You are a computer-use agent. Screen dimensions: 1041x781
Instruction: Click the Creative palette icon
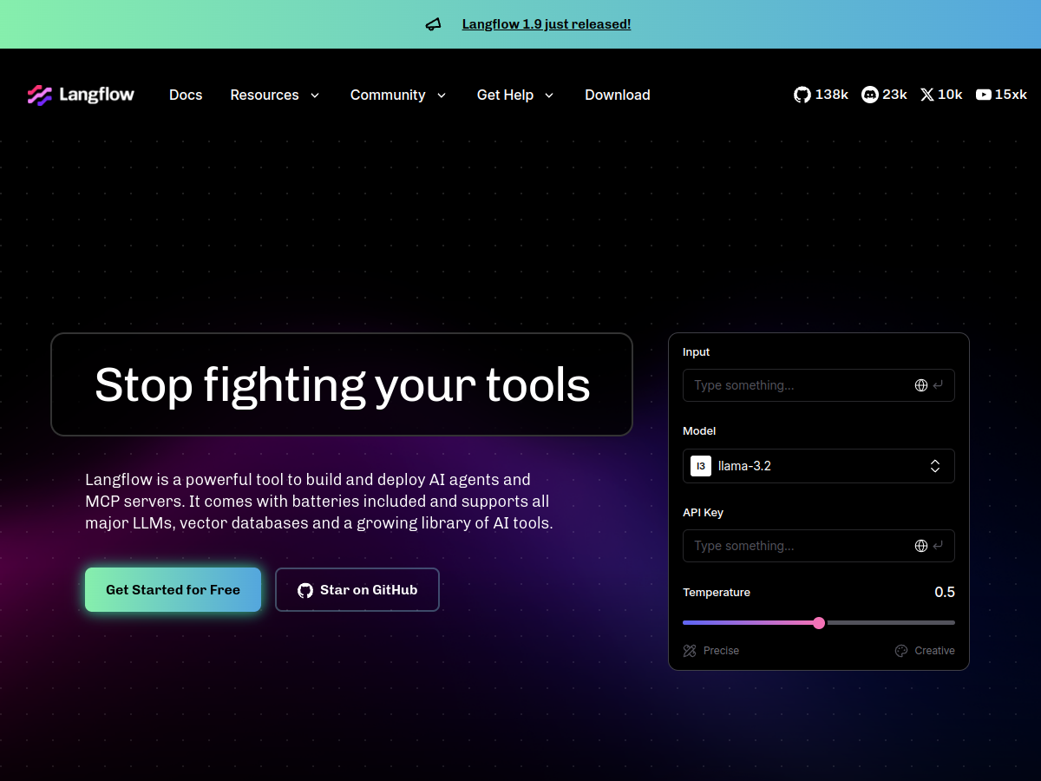(x=901, y=651)
